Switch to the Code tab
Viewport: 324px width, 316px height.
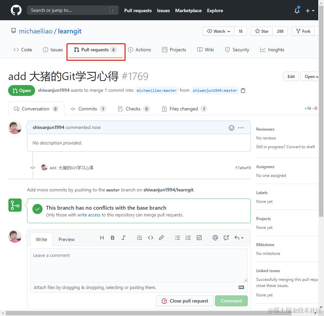23,50
